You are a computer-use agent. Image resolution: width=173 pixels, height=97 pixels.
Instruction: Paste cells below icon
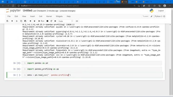(x=25, y=21)
